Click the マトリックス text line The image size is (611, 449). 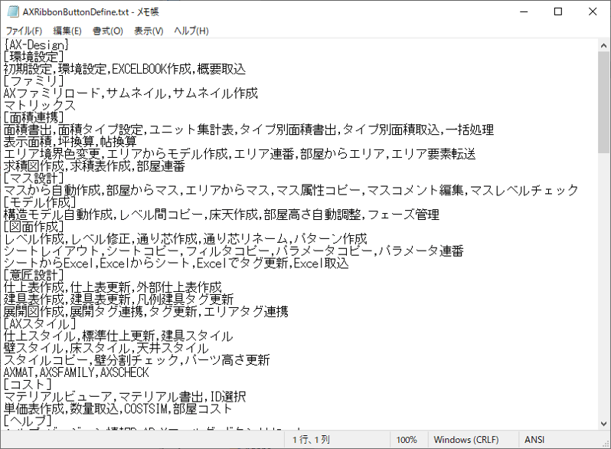pos(40,105)
